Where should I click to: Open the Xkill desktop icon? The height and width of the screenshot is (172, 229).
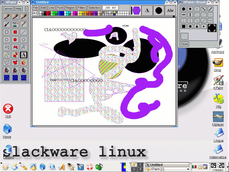pyautogui.click(x=8, y=111)
